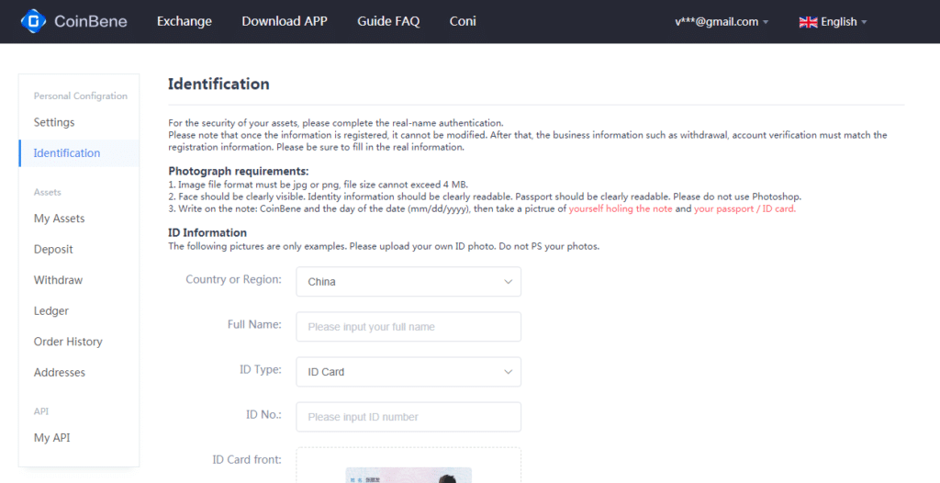940x483 pixels.
Task: Select Settings in the sidebar
Action: 54,122
